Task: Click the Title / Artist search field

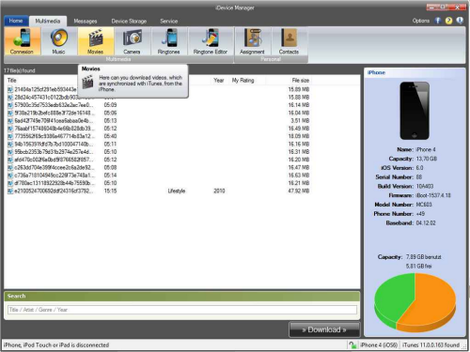Action: pos(182,310)
